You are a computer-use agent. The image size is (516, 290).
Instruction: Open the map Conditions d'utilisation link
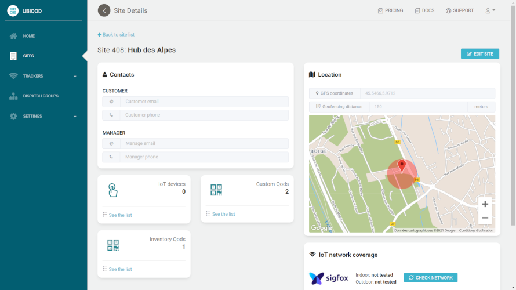tap(476, 230)
